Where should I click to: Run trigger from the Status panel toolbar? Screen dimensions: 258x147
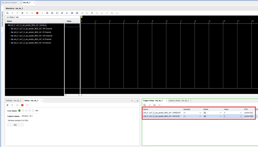12,105
